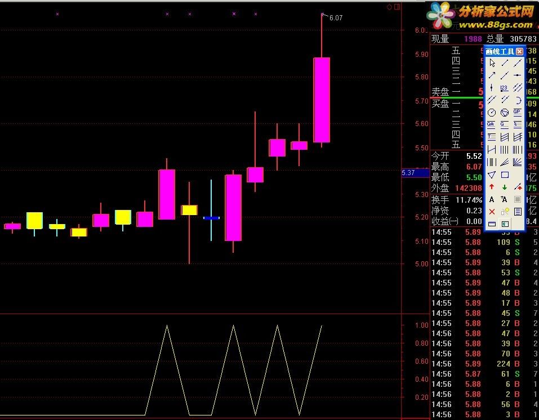The width and height of the screenshot is (539, 420).
Task: Click the 今开 5.52 value
Action: pyautogui.click(x=474, y=156)
